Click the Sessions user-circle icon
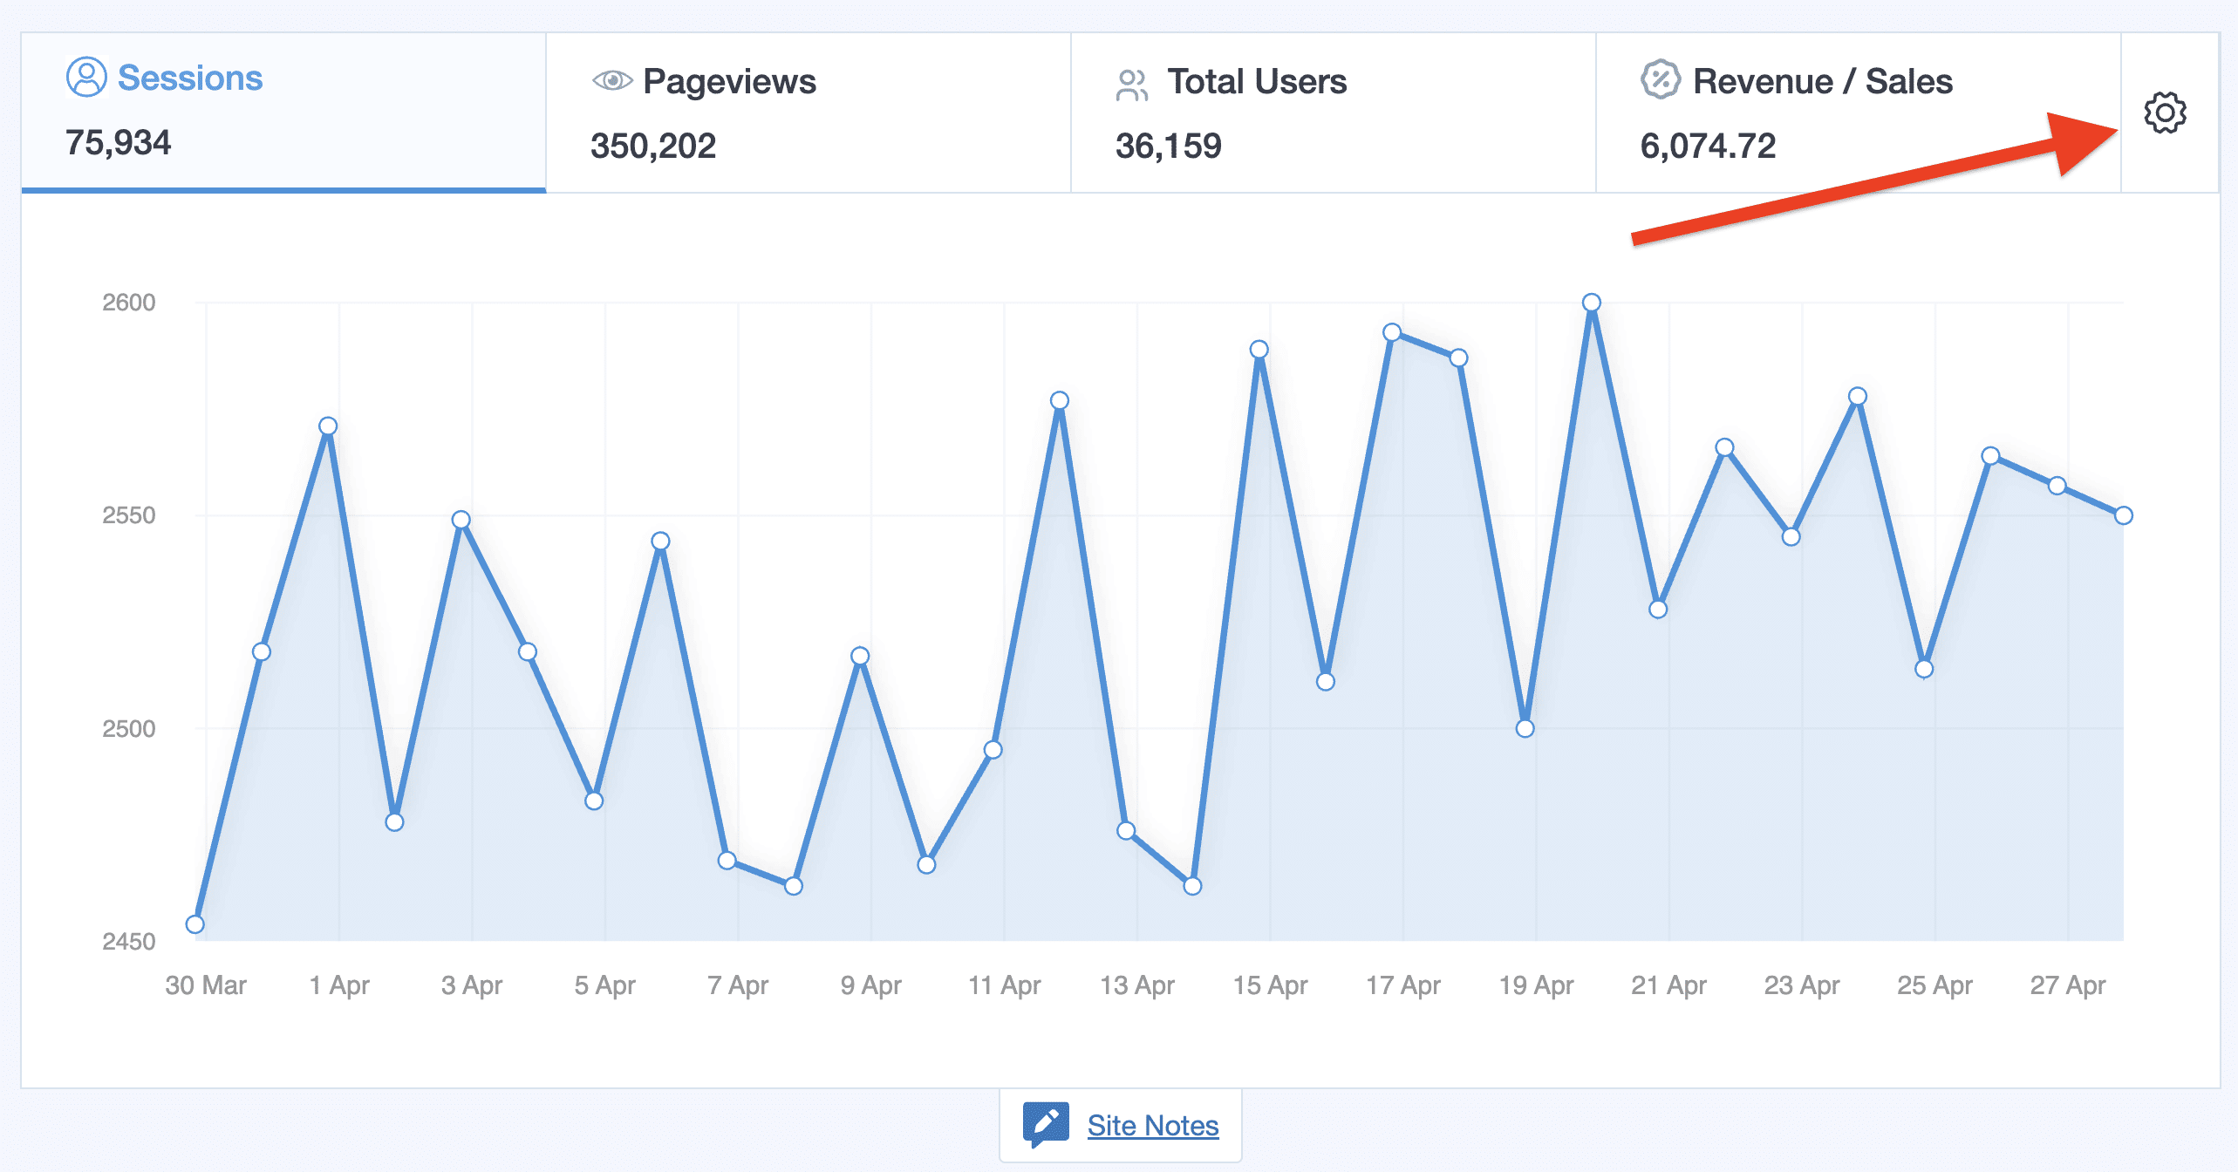 click(x=86, y=78)
